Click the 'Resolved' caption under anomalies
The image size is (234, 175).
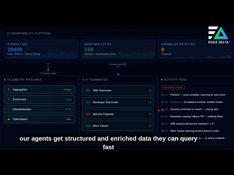pos(166,54)
